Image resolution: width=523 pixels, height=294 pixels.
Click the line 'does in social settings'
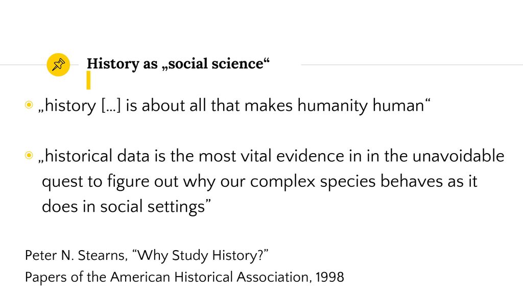(127, 206)
